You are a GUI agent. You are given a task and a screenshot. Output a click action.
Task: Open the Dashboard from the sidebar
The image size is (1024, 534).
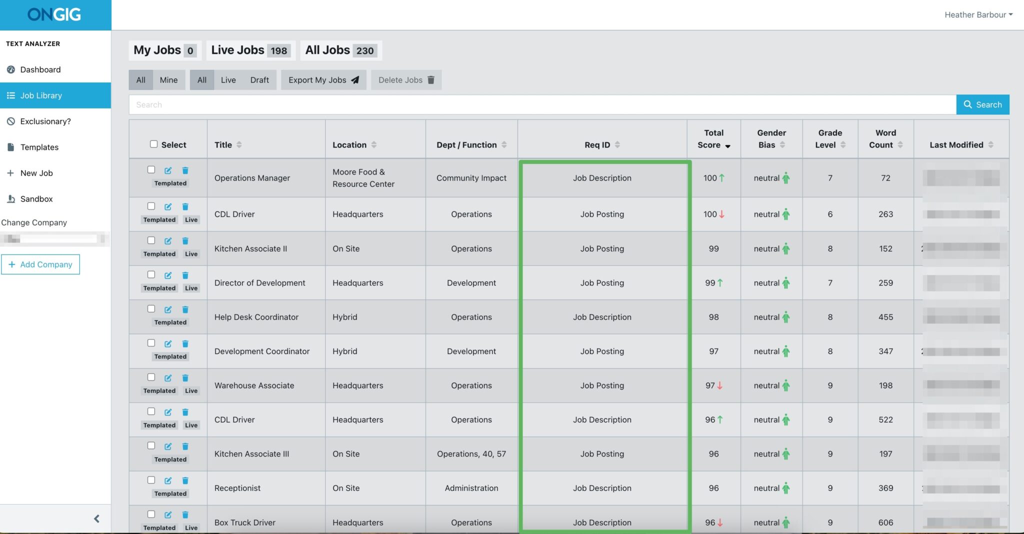[x=40, y=69]
